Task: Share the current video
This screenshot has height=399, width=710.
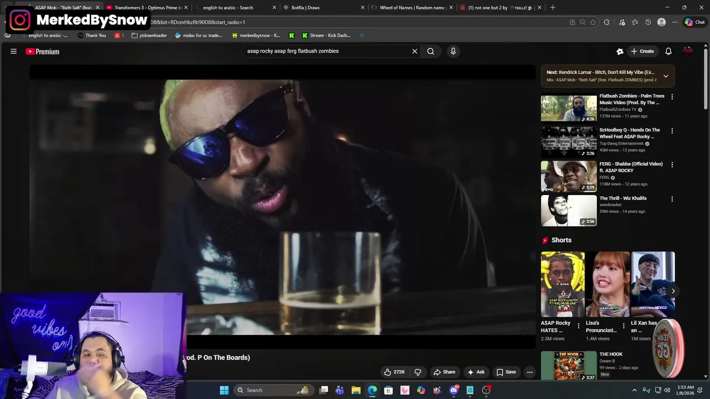Action: point(444,372)
